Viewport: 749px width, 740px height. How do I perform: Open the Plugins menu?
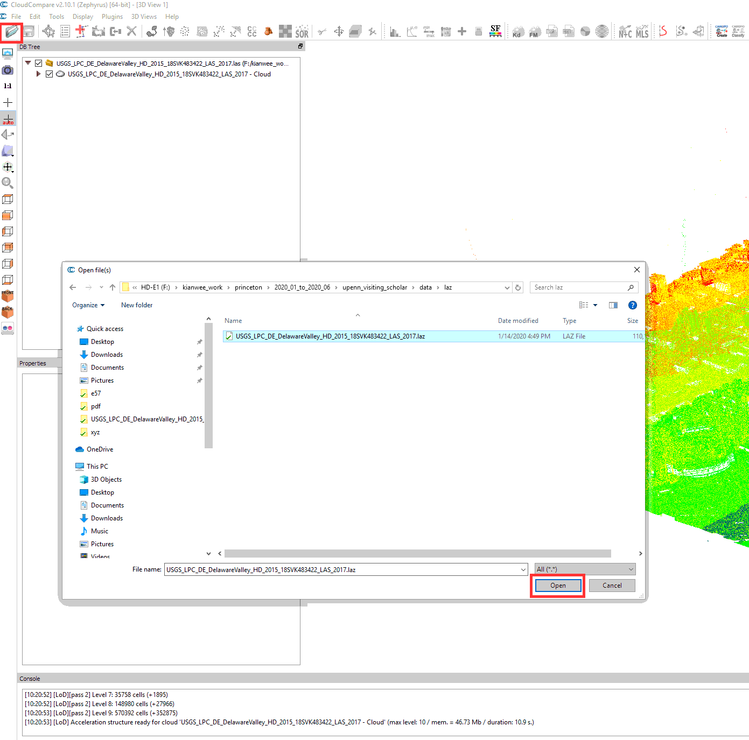pyautogui.click(x=112, y=17)
